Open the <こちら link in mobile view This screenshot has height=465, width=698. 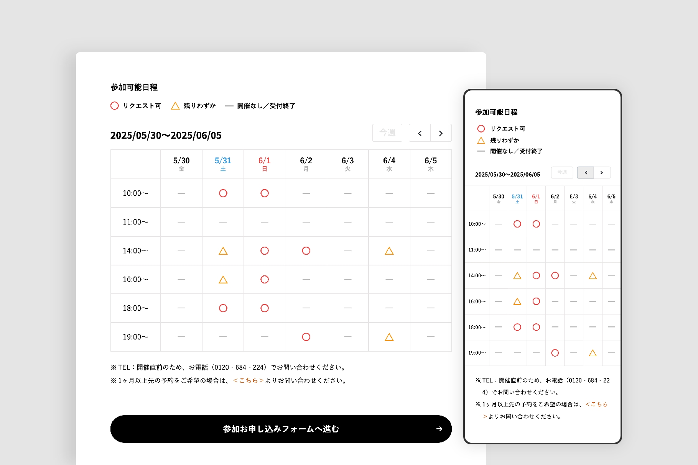pos(597,404)
